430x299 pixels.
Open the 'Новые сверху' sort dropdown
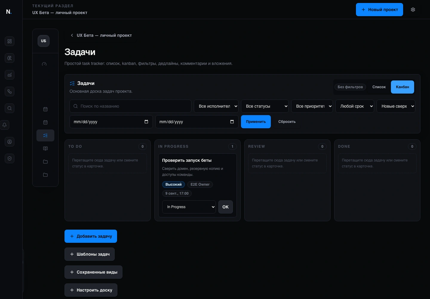click(x=396, y=106)
